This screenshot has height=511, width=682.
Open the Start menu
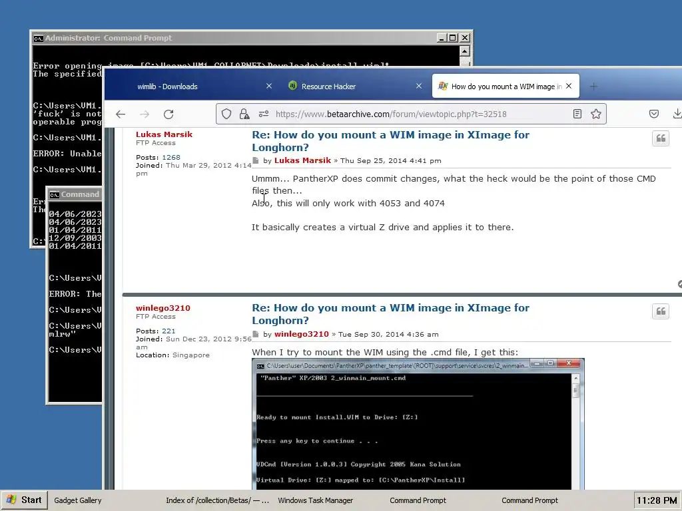pyautogui.click(x=25, y=500)
